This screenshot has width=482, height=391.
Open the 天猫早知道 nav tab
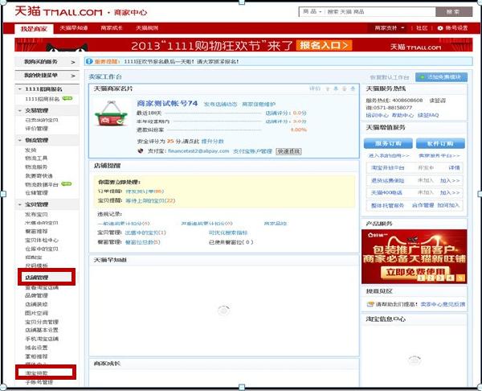pyautogui.click(x=74, y=28)
